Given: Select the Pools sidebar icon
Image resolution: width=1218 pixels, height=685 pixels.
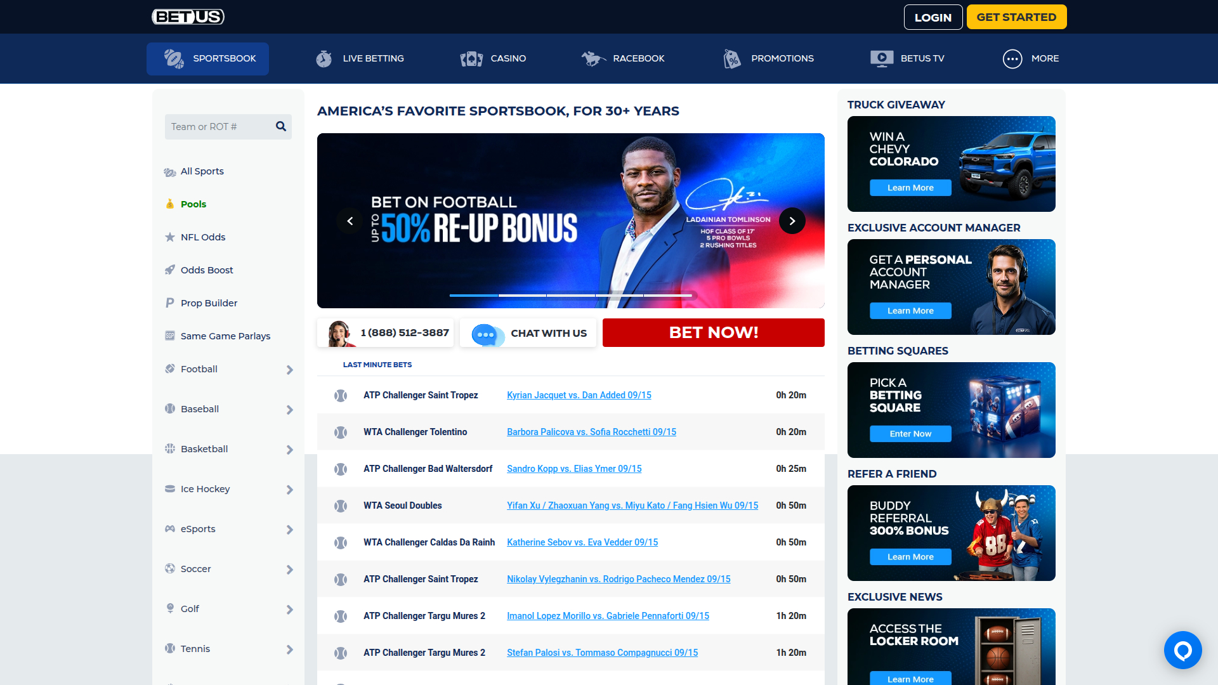Looking at the screenshot, I should [169, 204].
